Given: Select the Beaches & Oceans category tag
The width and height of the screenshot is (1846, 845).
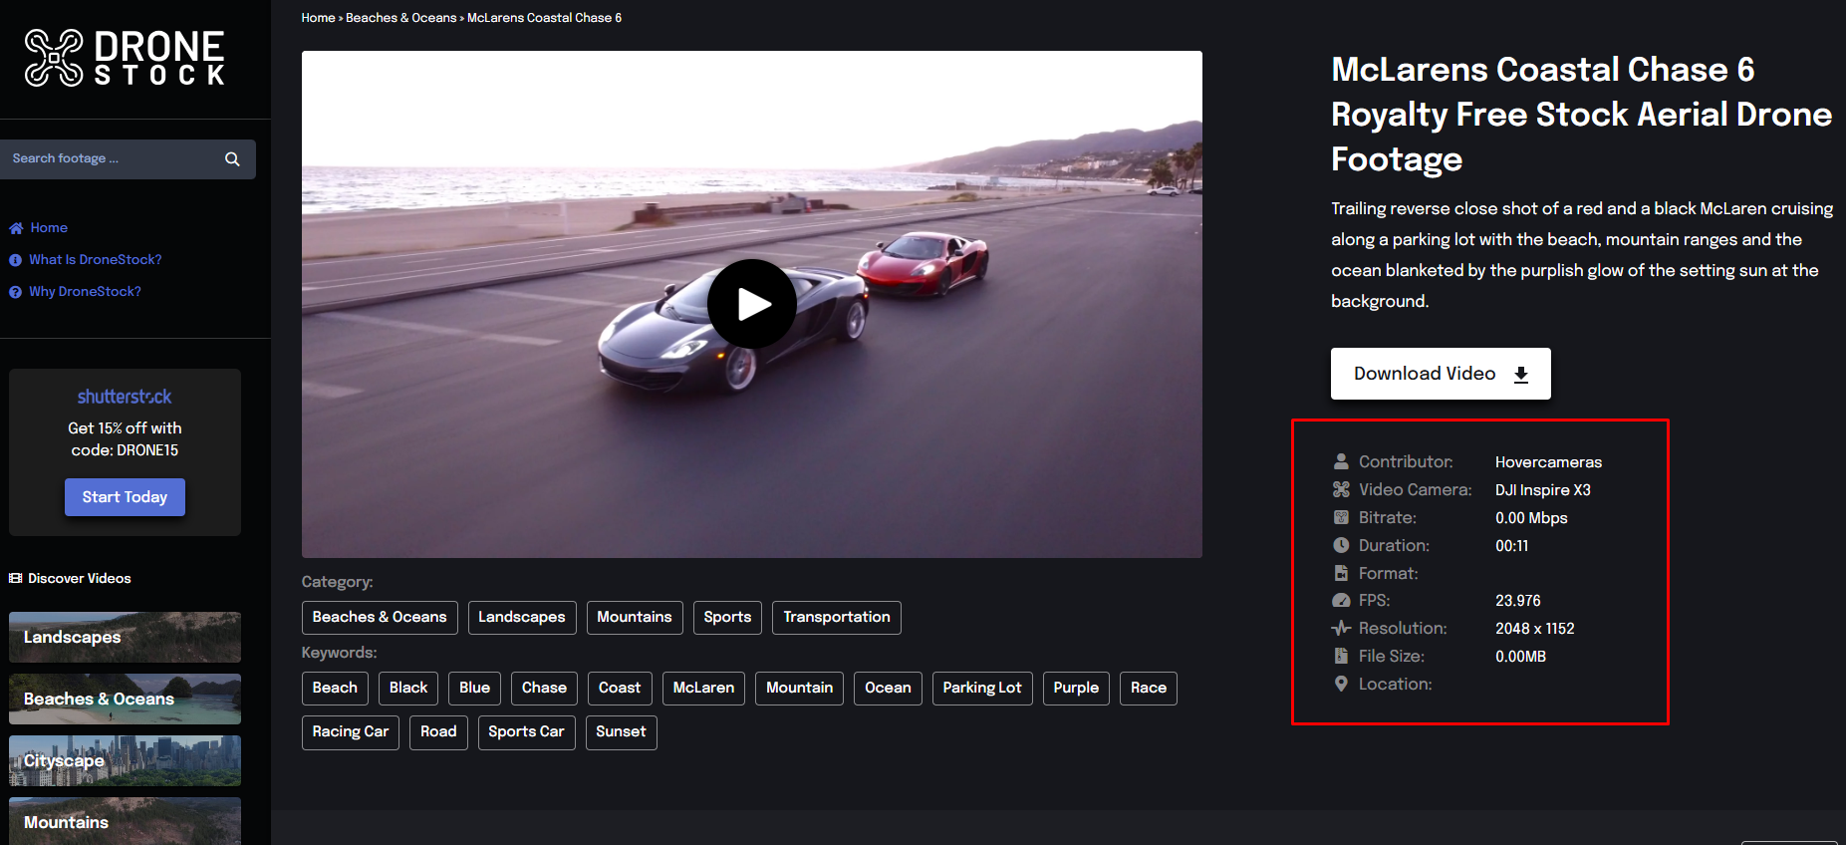Looking at the screenshot, I should tap(380, 618).
